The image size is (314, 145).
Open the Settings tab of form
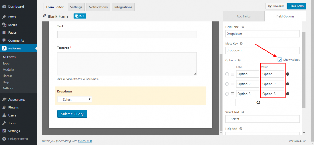point(76,7)
